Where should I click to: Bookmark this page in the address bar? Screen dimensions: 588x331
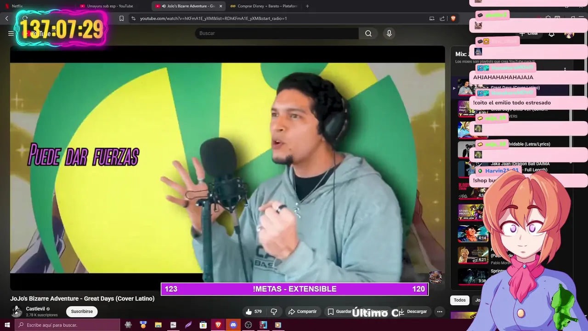[x=121, y=18]
